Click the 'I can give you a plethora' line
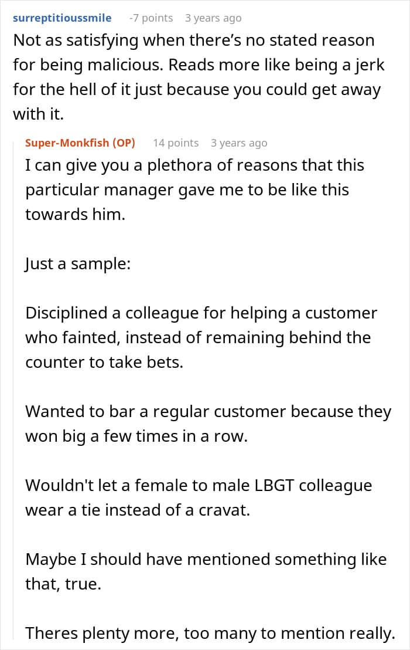Viewport: 410px width, 650px height. click(194, 165)
